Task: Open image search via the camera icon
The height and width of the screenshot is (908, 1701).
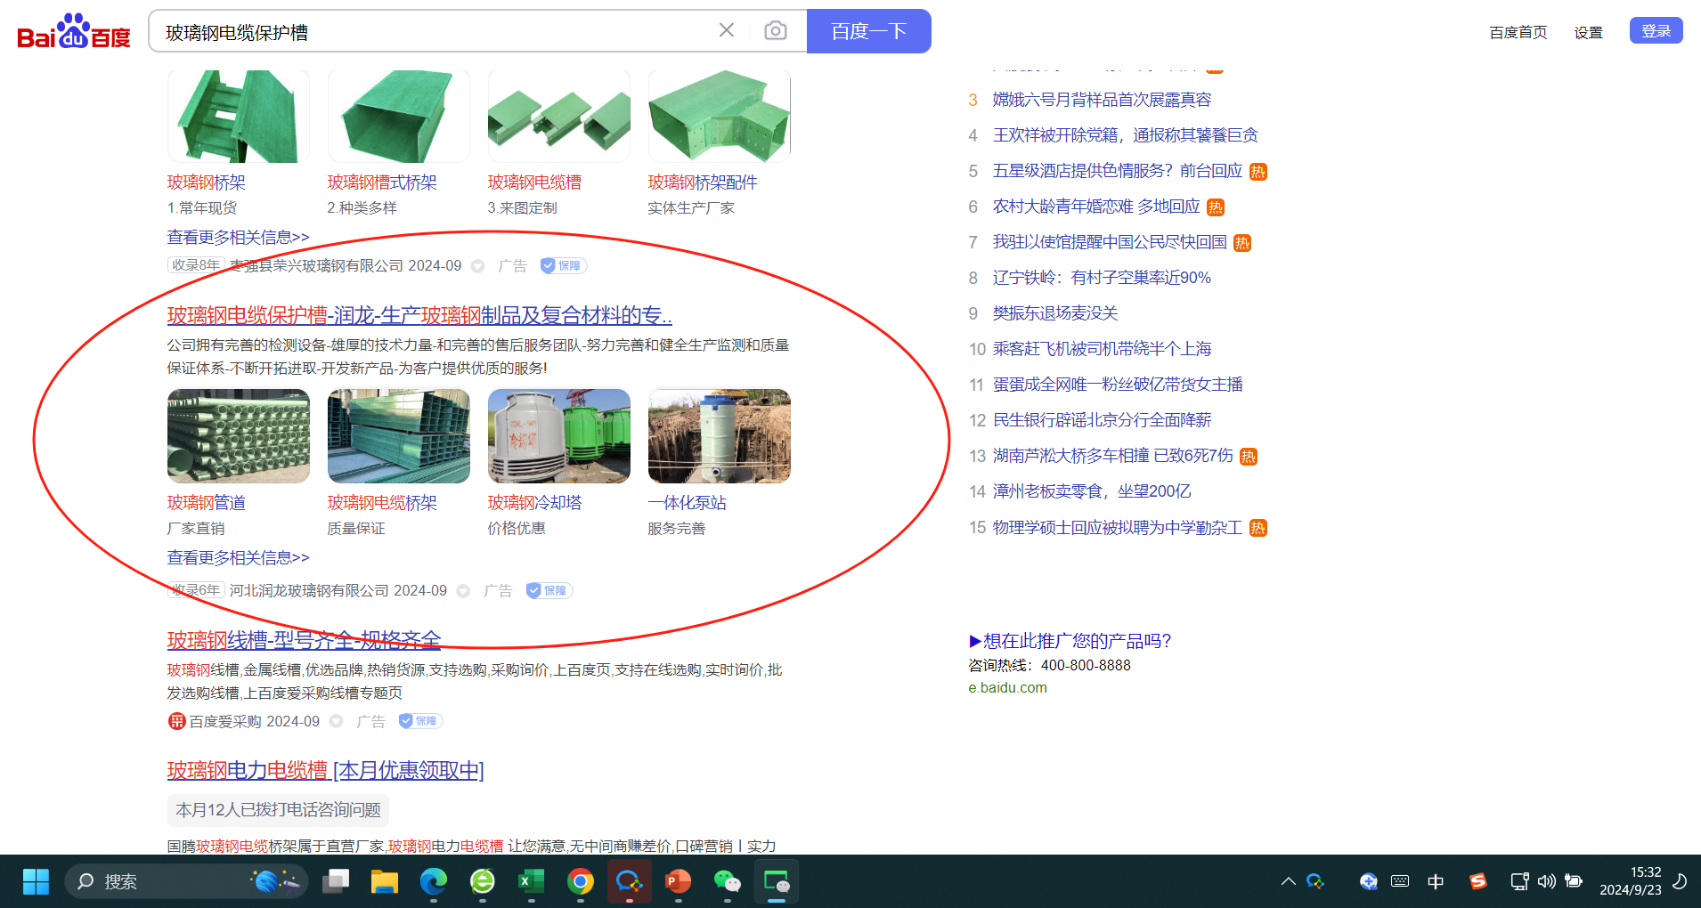Action: (x=776, y=31)
